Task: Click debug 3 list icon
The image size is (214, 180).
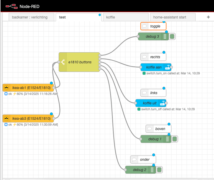Action: (x=165, y=36)
